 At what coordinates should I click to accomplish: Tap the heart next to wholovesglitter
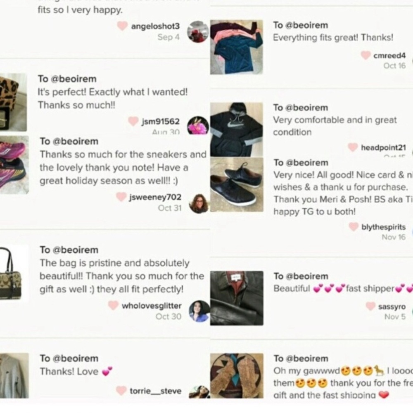(114, 305)
